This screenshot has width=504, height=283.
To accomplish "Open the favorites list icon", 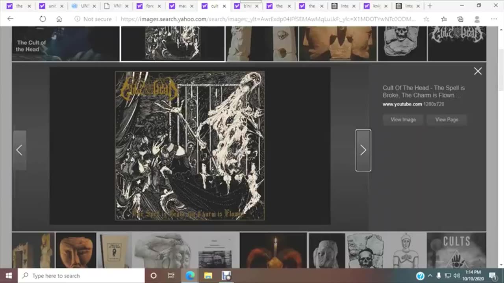I will tap(444, 19).
